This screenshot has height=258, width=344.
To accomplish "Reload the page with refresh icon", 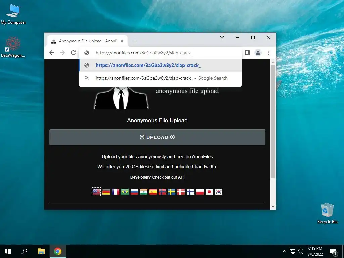I will (x=73, y=53).
